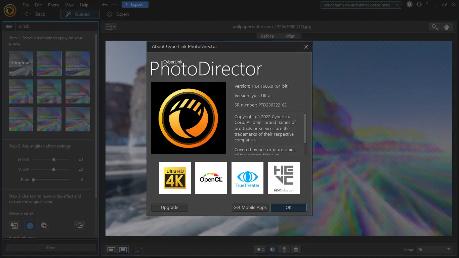Image resolution: width=459 pixels, height=258 pixels.
Task: Select the Hand pan tool
Action: point(446,27)
